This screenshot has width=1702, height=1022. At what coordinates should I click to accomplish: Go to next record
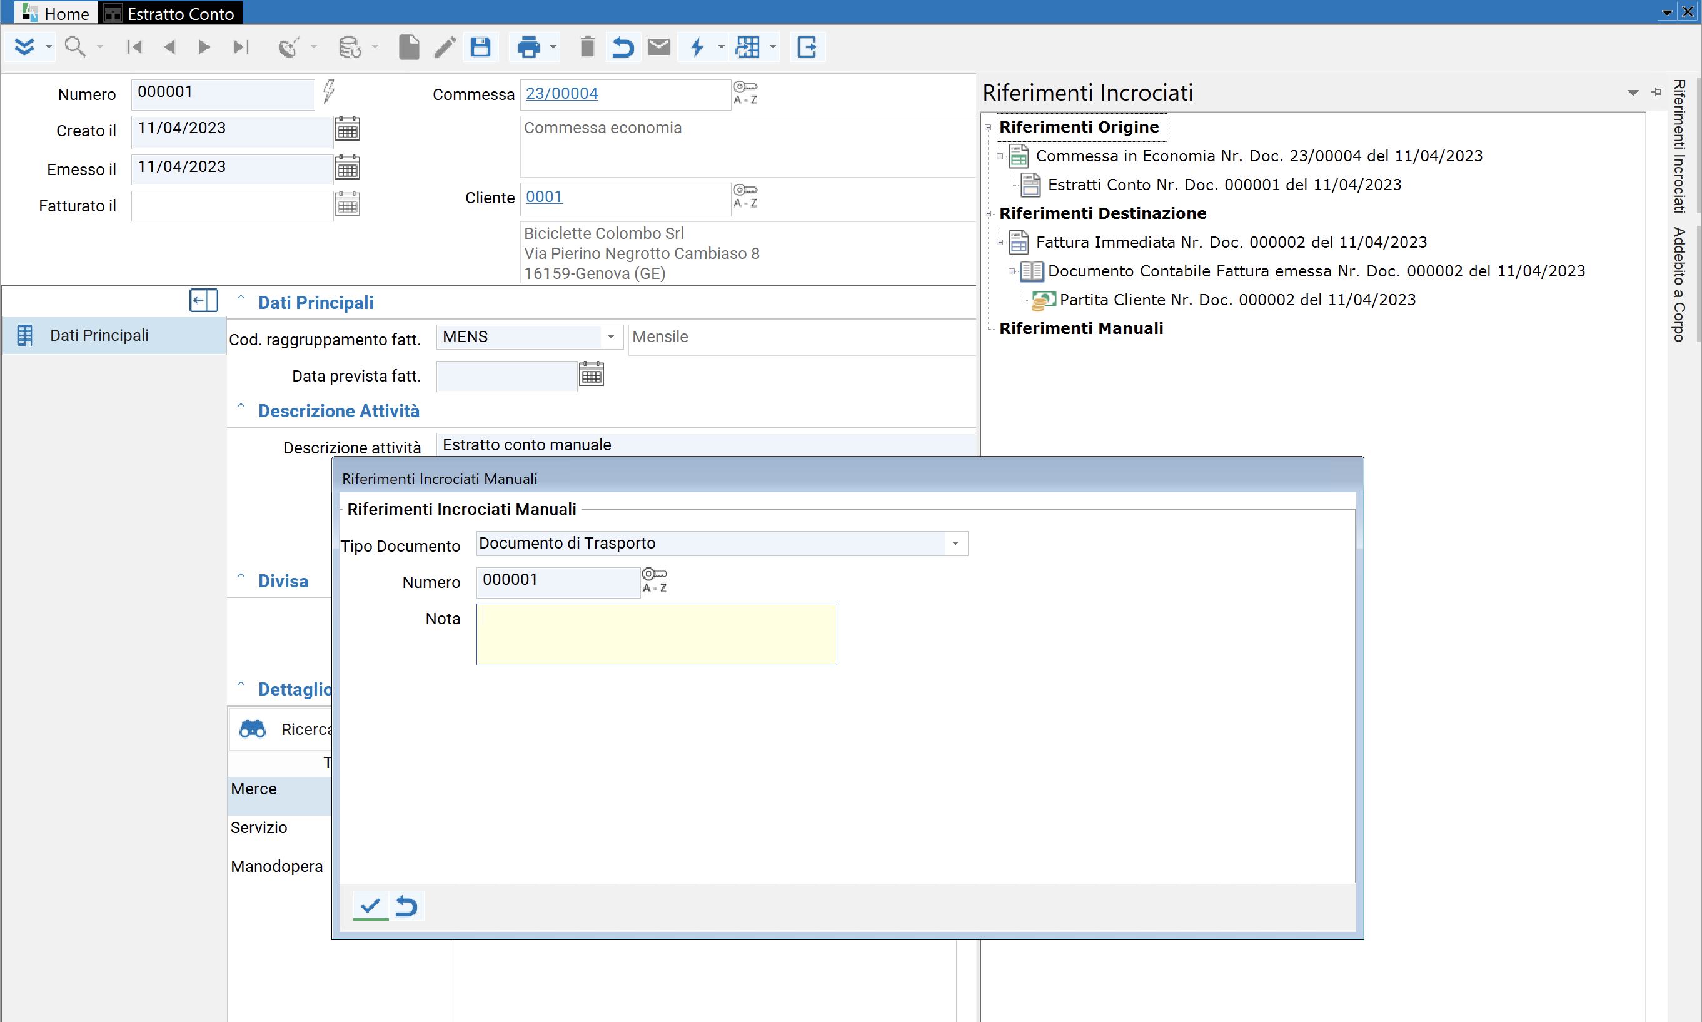[204, 47]
